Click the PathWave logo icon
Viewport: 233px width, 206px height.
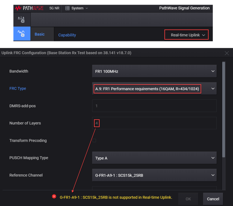click(x=18, y=8)
